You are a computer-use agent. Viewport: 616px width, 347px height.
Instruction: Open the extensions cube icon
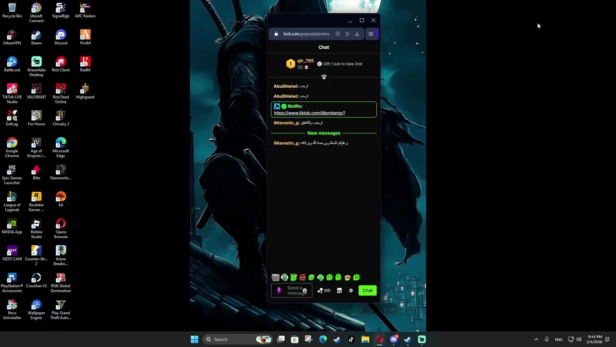pos(371,34)
